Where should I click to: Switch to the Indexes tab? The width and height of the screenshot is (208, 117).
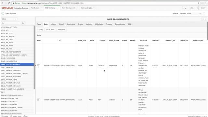coord(53,24)
